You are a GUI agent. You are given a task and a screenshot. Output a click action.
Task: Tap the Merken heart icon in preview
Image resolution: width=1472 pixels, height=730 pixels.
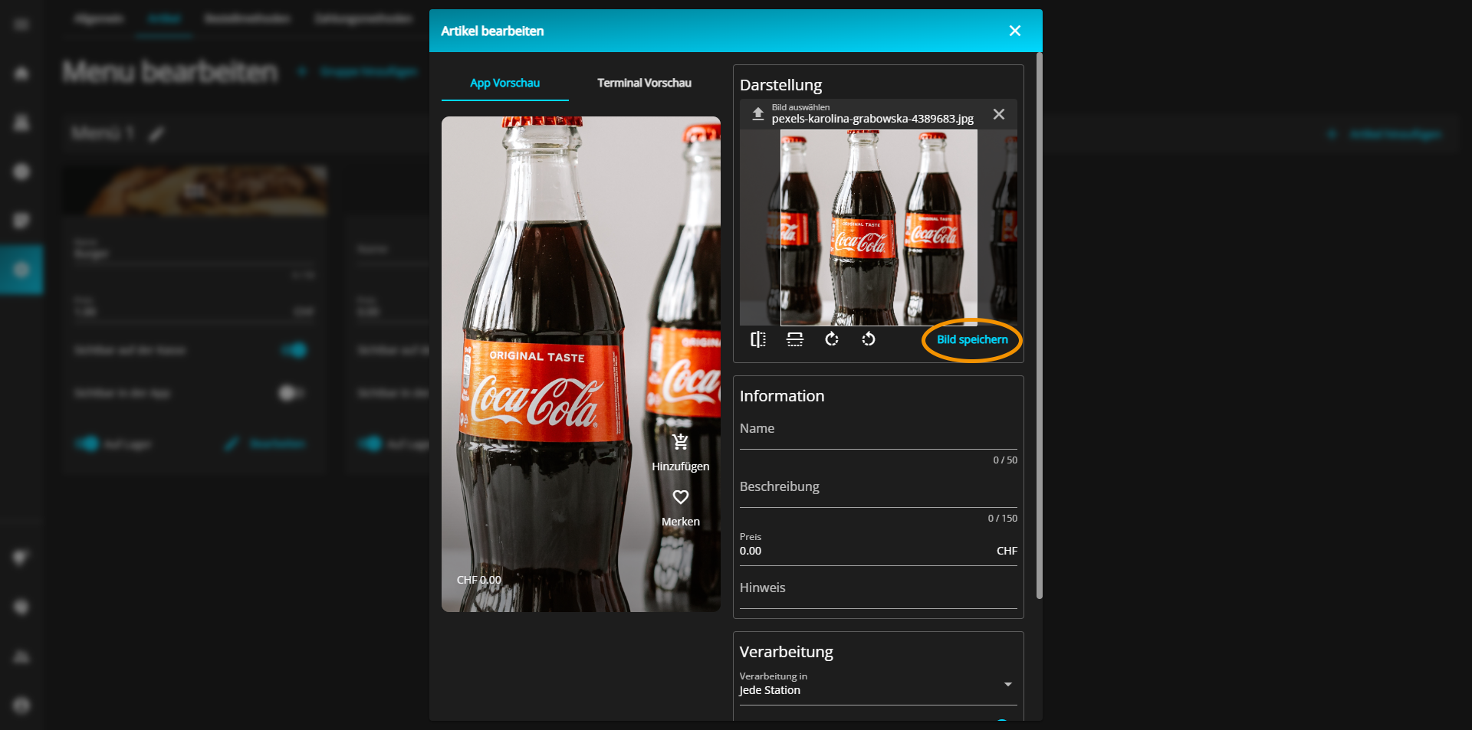pyautogui.click(x=681, y=497)
